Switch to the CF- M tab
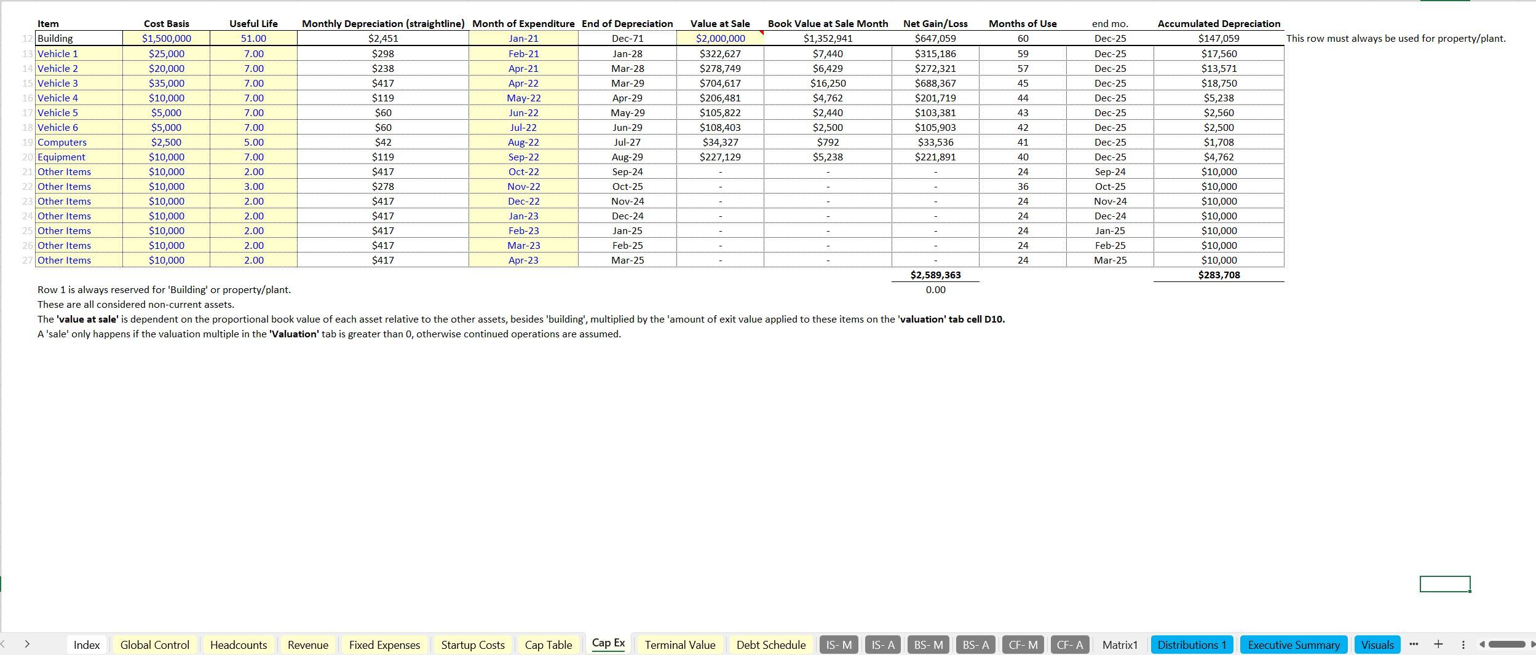This screenshot has width=1536, height=655. (1023, 645)
